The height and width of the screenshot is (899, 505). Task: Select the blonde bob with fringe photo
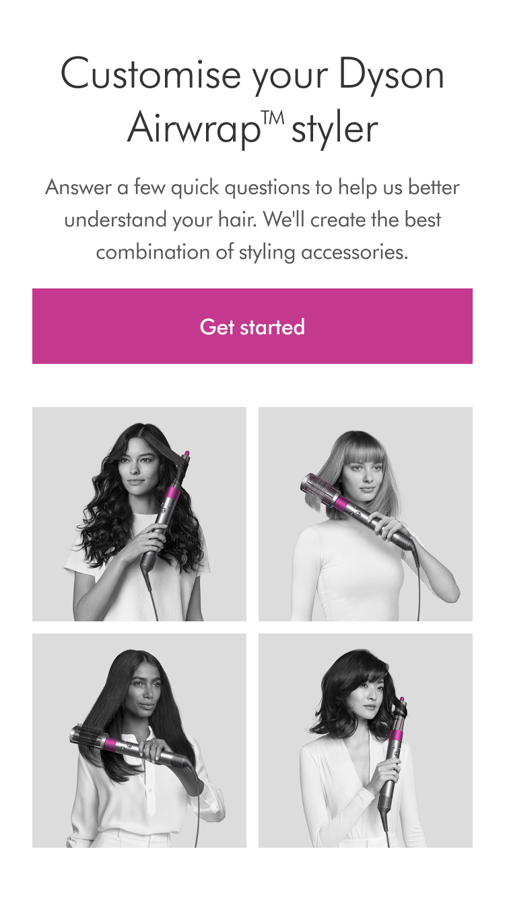point(366,514)
